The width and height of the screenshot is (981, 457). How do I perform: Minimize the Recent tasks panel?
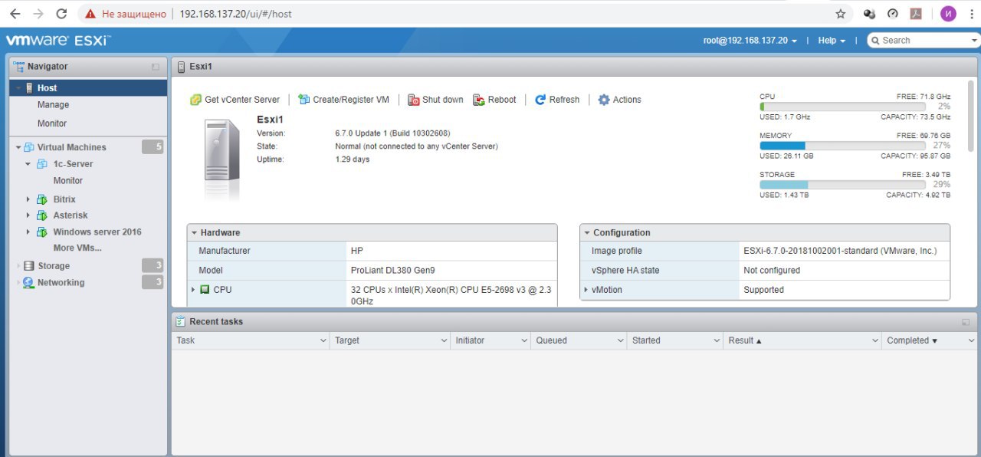pyautogui.click(x=966, y=323)
